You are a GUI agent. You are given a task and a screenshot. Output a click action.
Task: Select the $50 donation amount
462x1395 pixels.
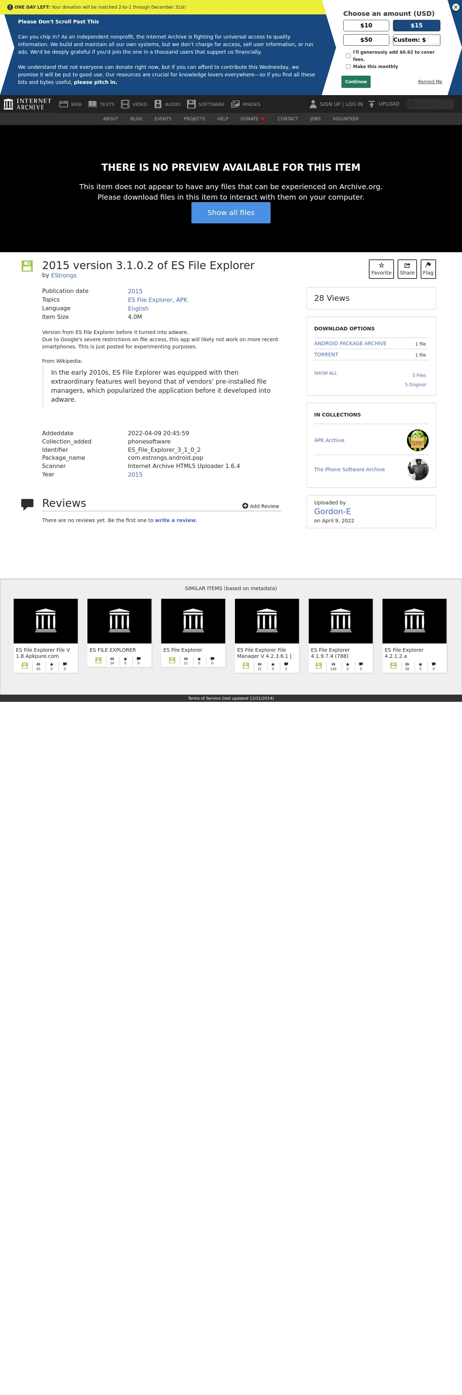(366, 40)
